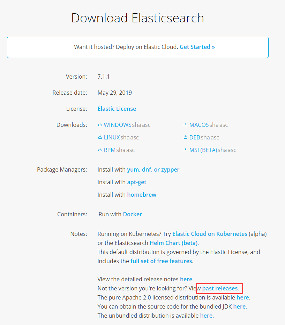The image size is (285, 325).
Task: Open the sha checksum for MACOS
Action: coord(214,125)
